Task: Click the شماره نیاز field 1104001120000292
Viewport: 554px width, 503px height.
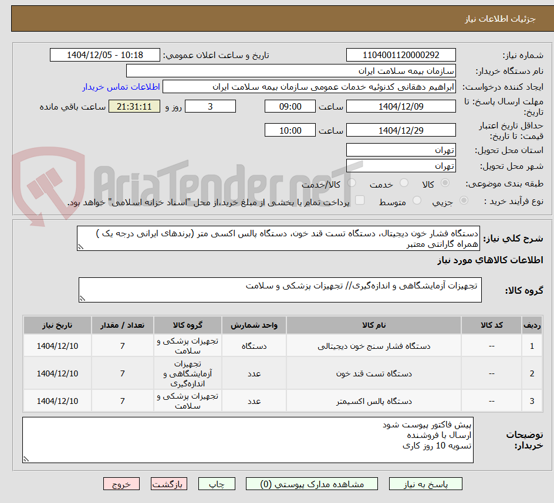Action: coord(401,55)
